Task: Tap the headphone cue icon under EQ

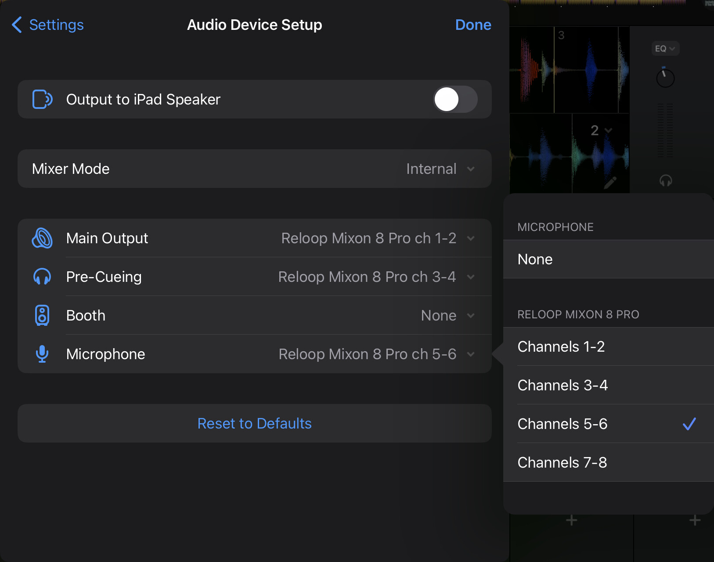Action: coord(666,180)
